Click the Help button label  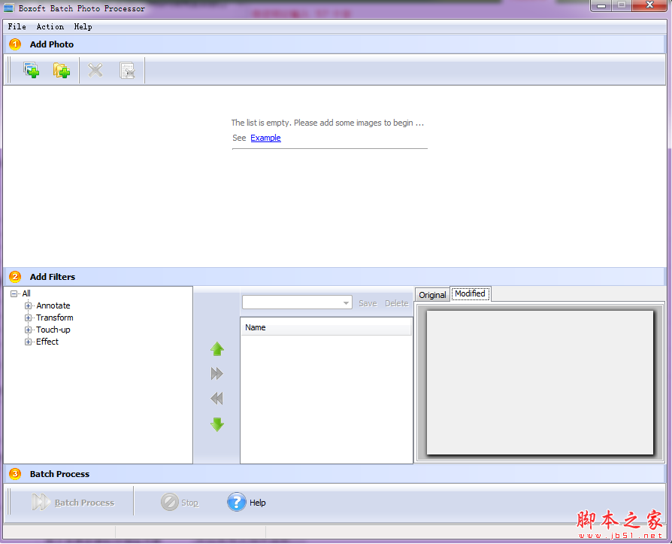[258, 503]
